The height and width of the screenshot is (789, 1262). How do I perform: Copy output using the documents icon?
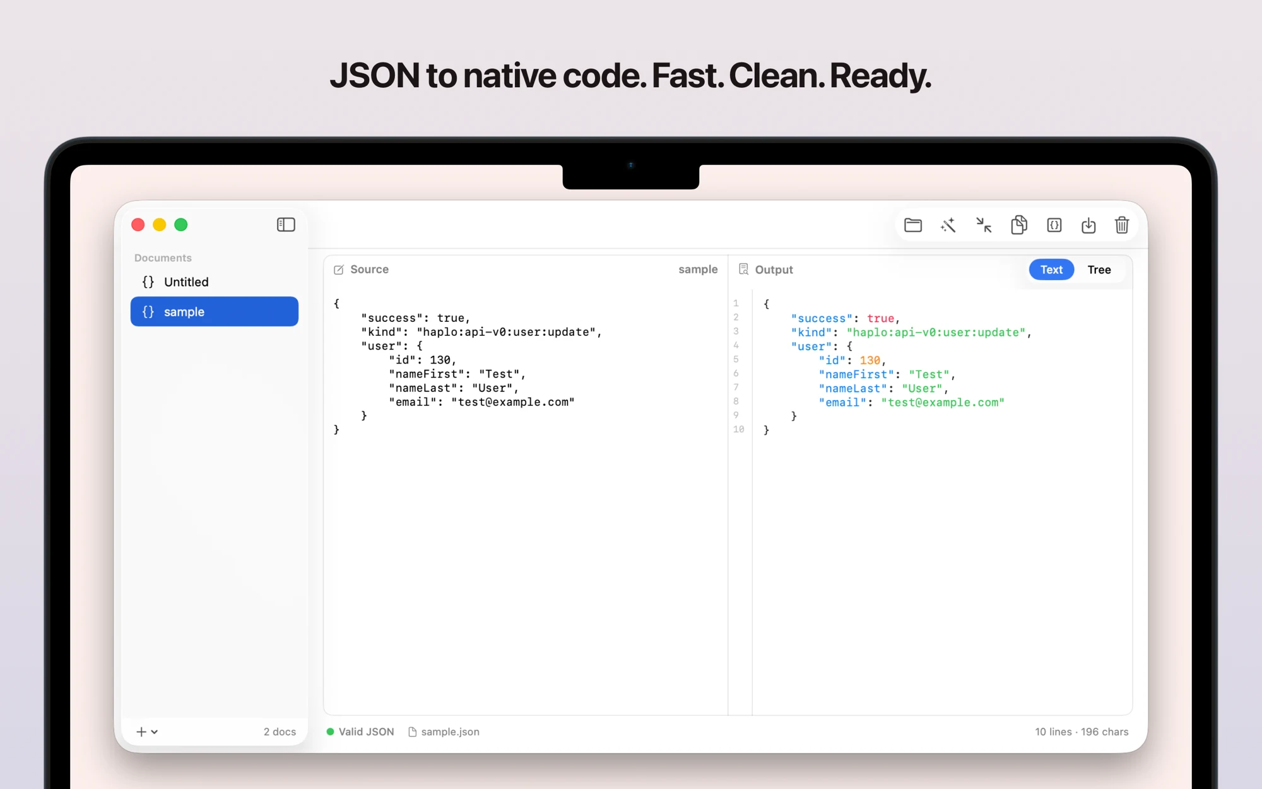(x=1018, y=225)
